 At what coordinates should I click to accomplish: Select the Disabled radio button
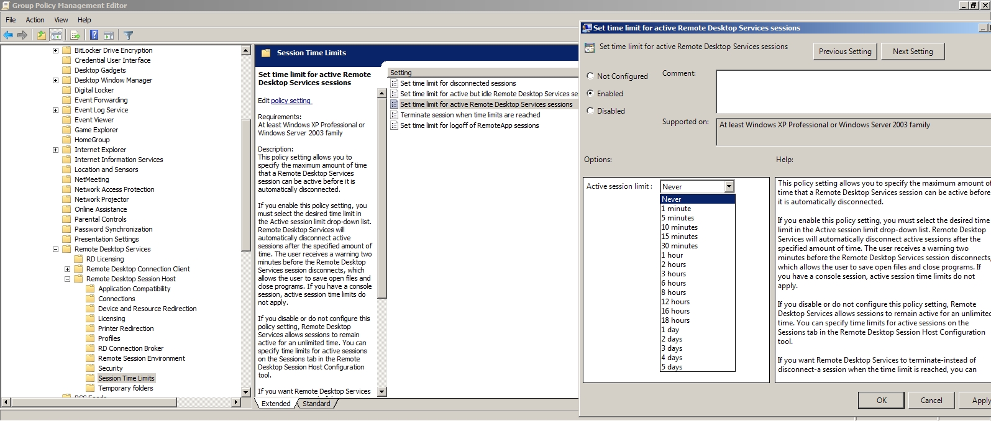coord(590,111)
